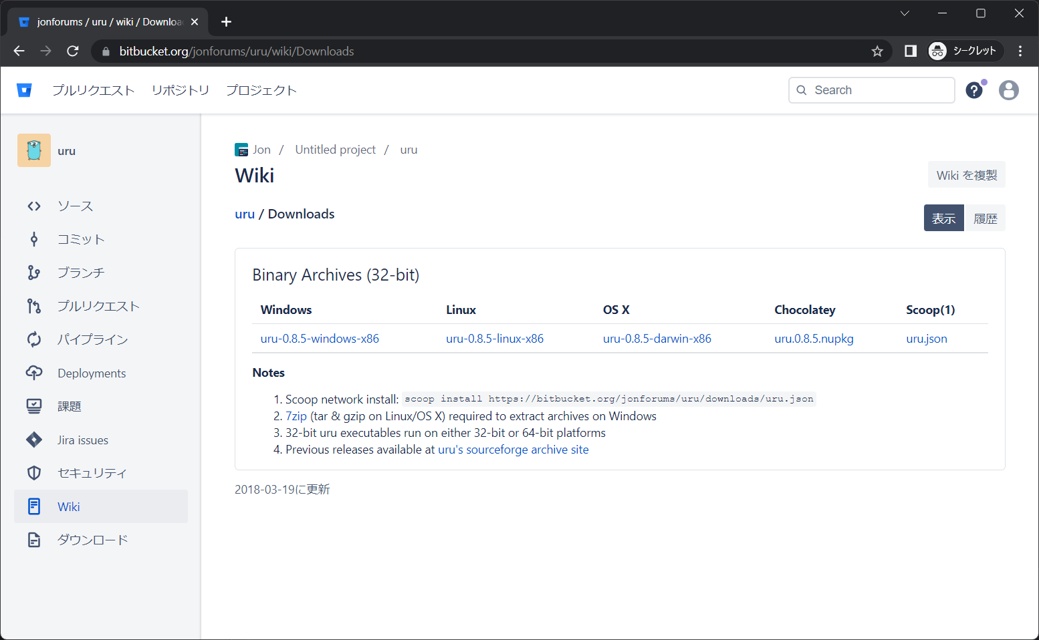Viewport: 1039px width, 640px height.
Task: Open the プロジェクト navigation menu
Action: (261, 90)
